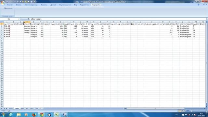Launch Firefox from the taskbar

34,115
